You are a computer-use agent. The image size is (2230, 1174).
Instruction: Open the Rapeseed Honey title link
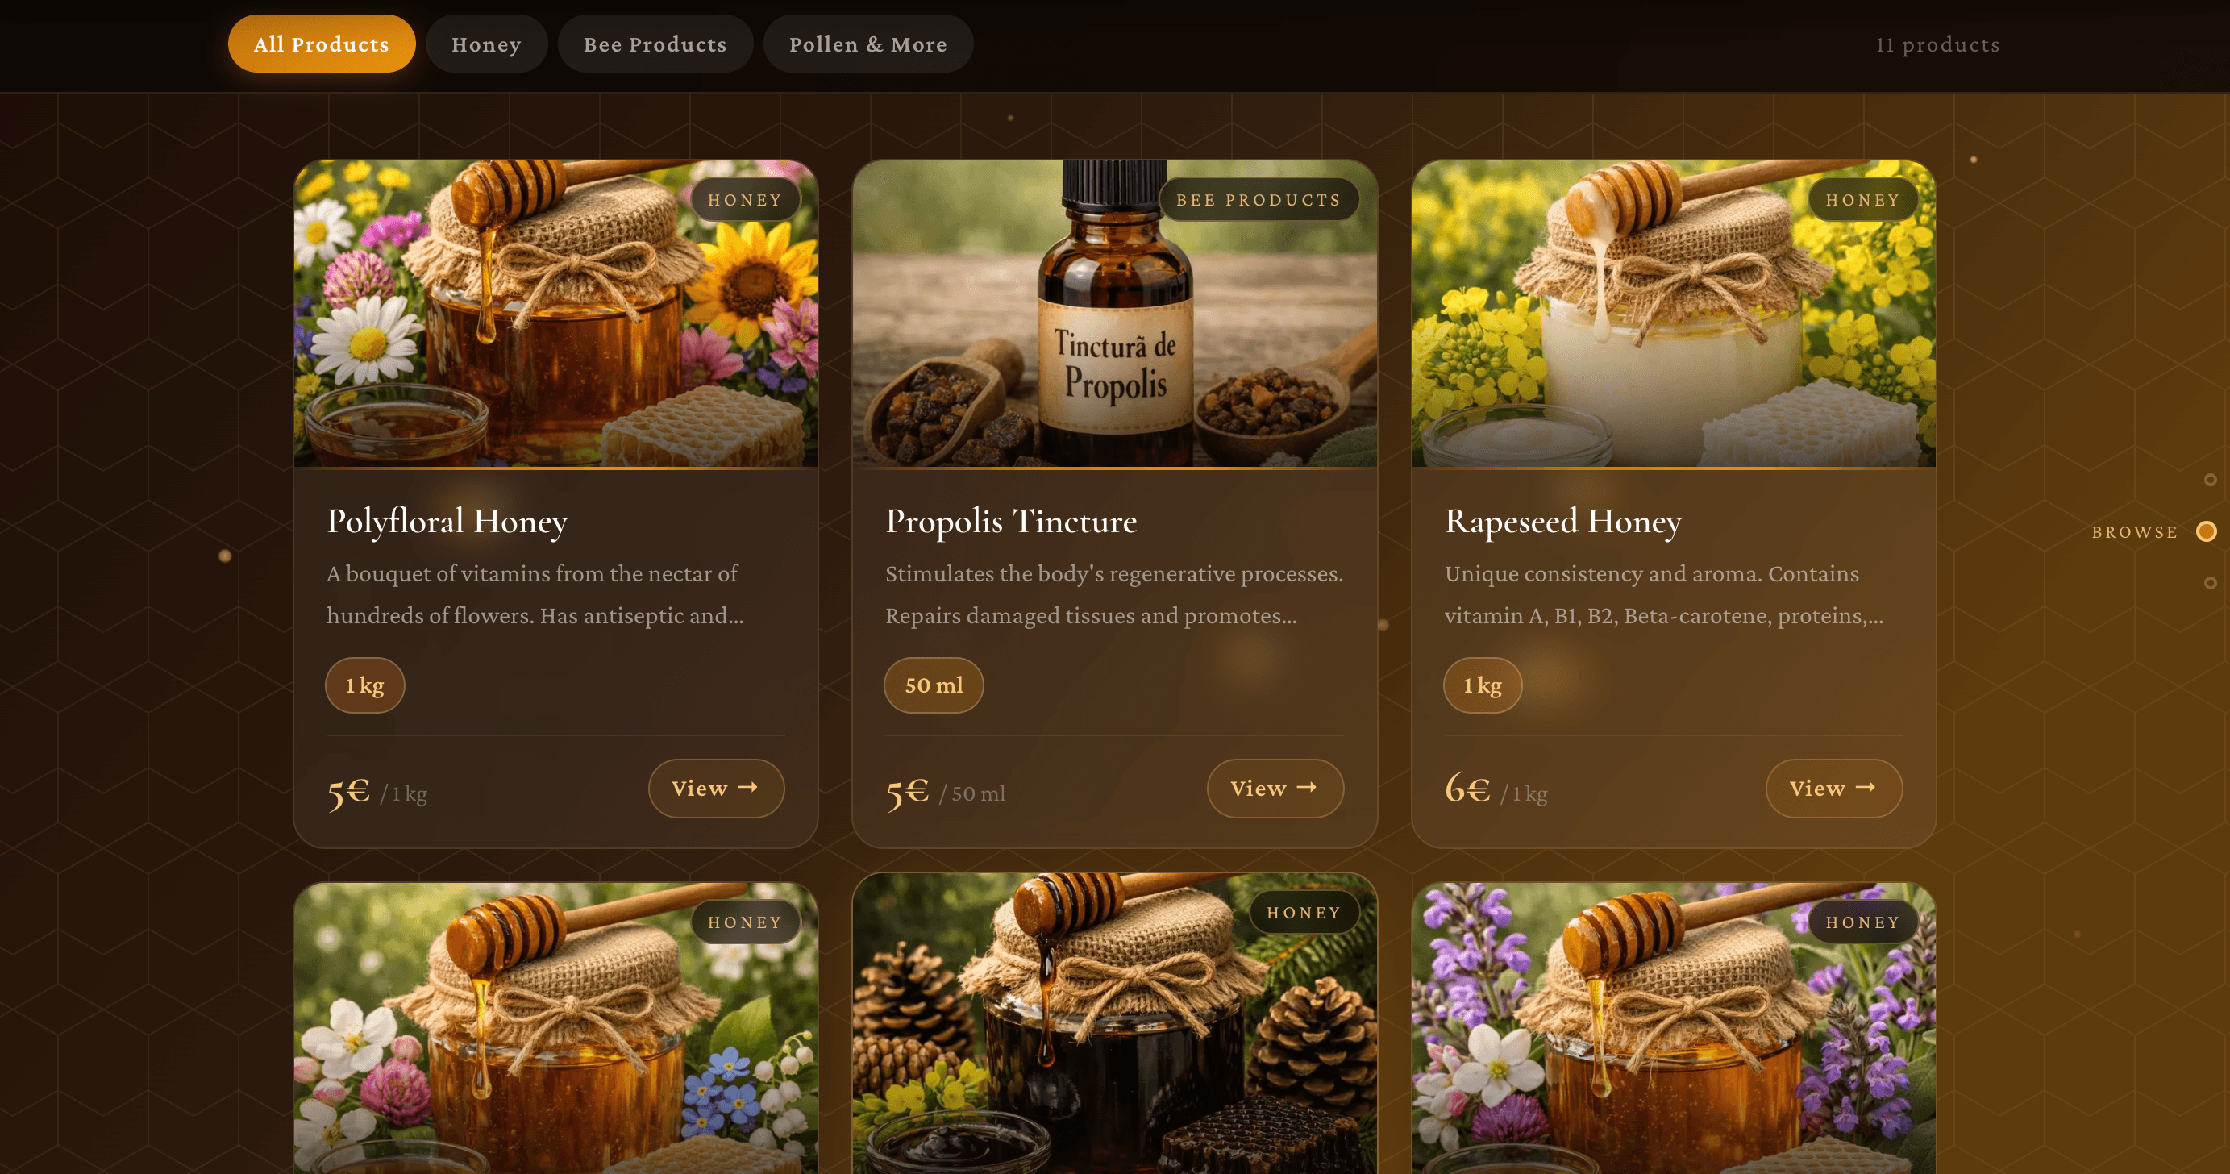coord(1562,521)
